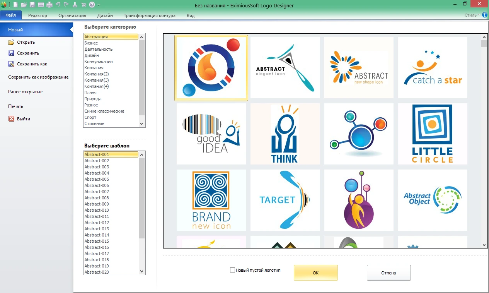The image size is (489, 293).
Task: Open the Стиль dropdown
Action: tap(472, 15)
